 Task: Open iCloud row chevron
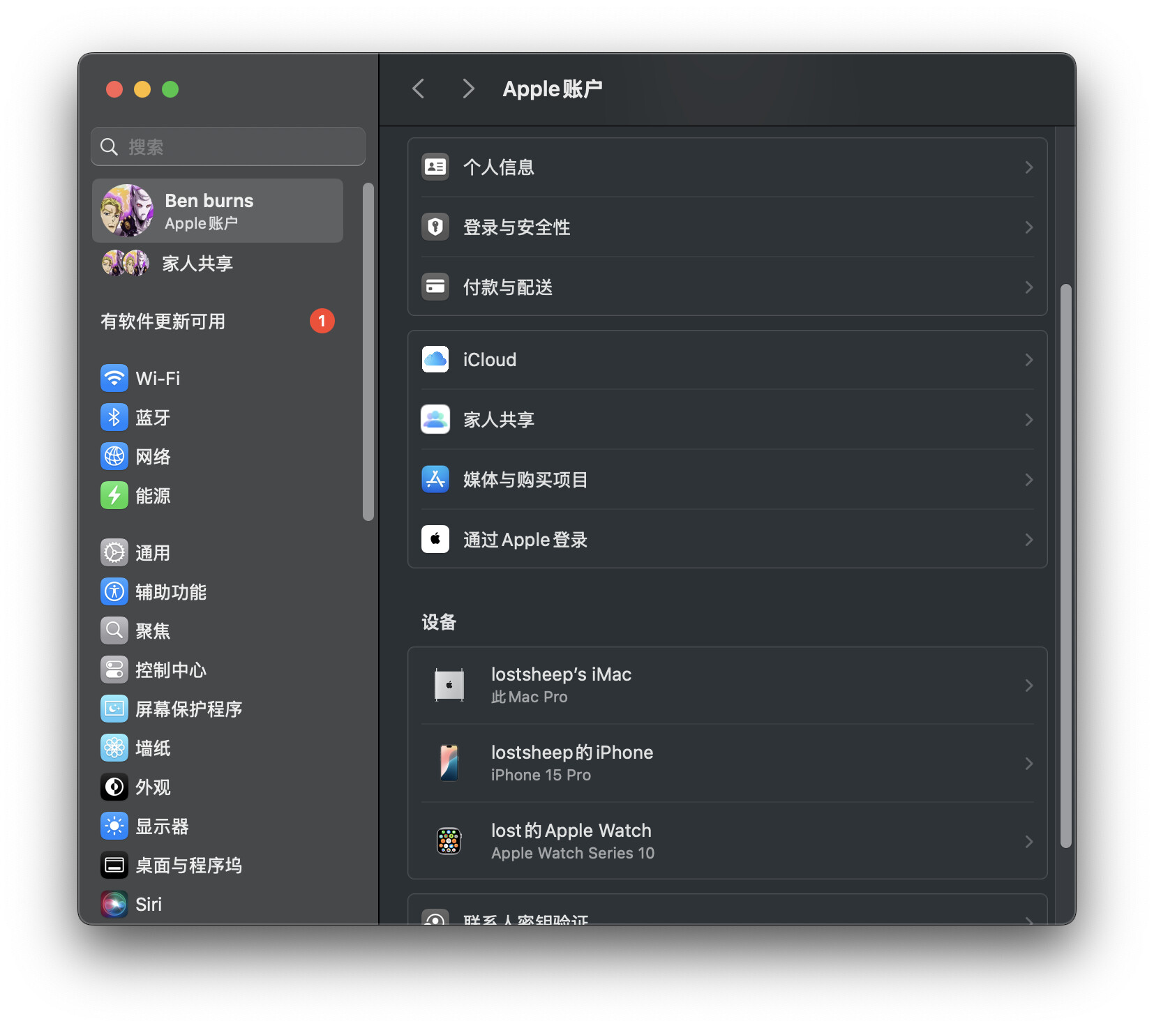pyautogui.click(x=1029, y=360)
